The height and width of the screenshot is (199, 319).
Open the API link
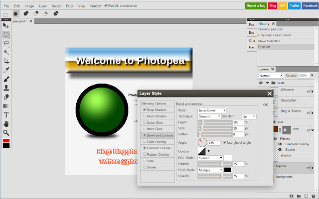coord(283,5)
